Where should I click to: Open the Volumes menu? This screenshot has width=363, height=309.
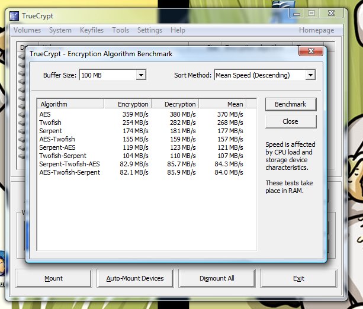point(27,30)
